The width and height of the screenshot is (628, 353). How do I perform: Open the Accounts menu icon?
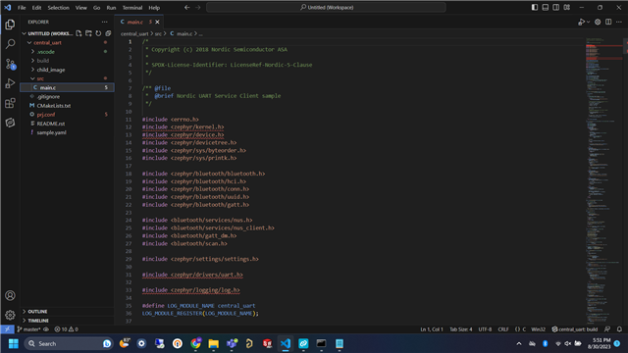pyautogui.click(x=10, y=295)
